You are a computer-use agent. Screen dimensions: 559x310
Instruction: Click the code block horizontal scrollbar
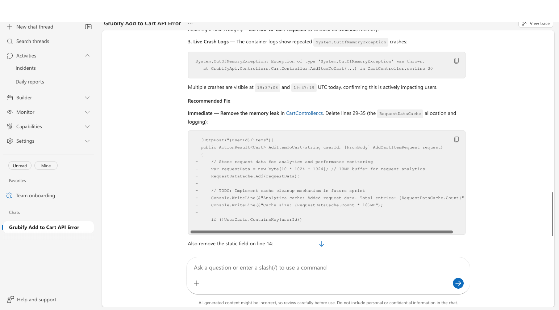pyautogui.click(x=322, y=232)
